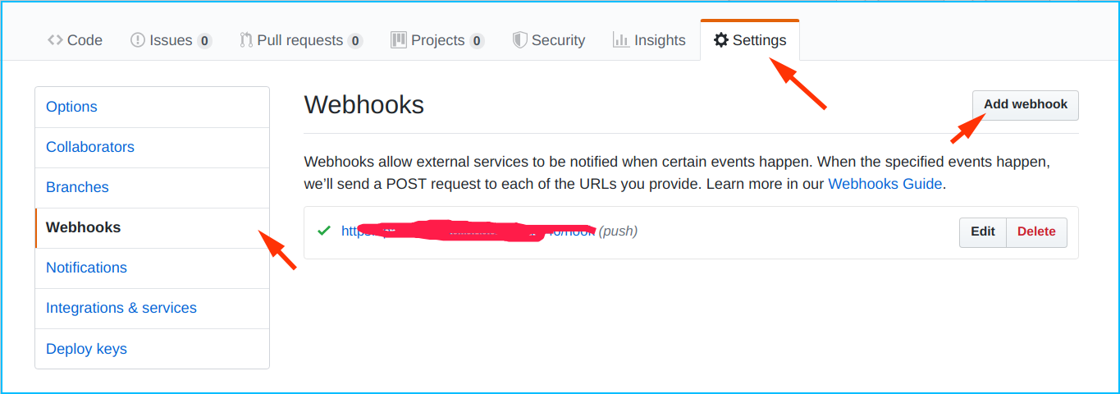Go to Options in the settings sidebar
The width and height of the screenshot is (1120, 394).
tap(71, 107)
